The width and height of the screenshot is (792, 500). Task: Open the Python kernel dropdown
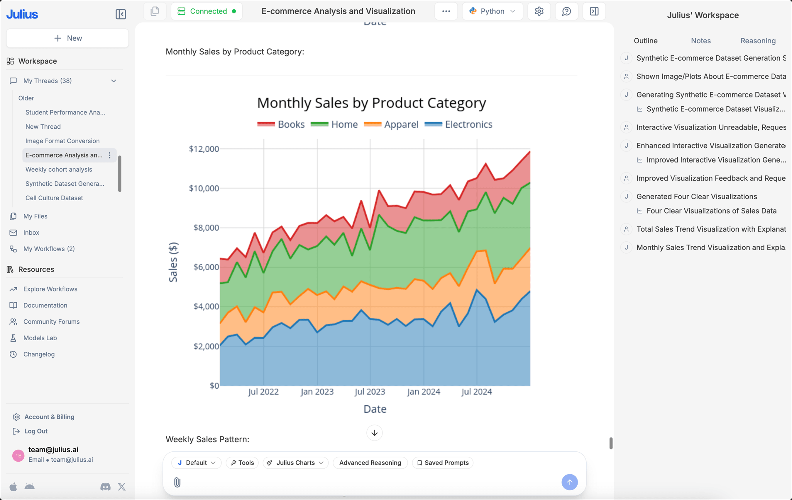(493, 11)
